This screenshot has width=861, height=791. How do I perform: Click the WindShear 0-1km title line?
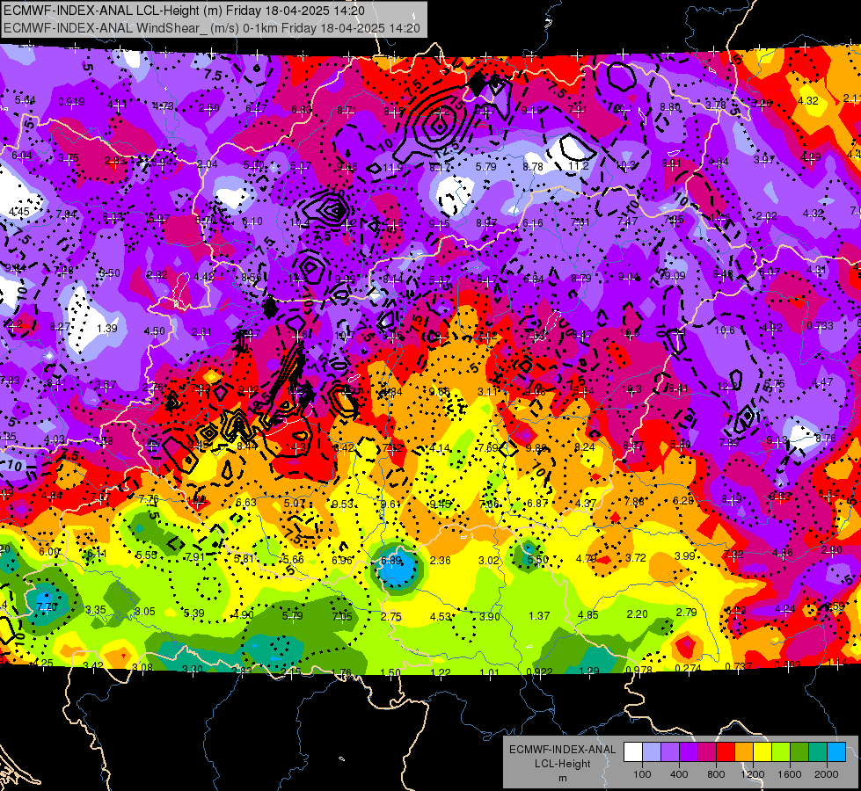click(211, 28)
